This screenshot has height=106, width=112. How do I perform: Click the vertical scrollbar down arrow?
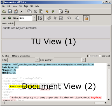coord(109,100)
